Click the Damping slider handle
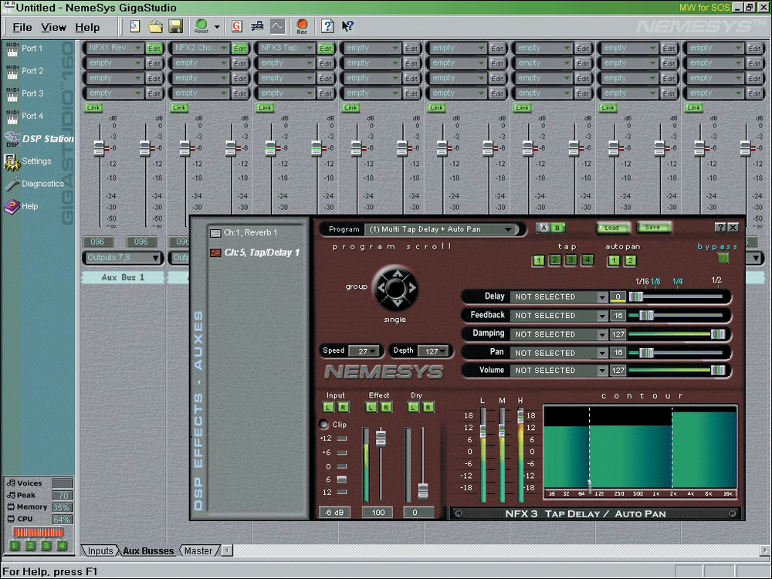 717,334
